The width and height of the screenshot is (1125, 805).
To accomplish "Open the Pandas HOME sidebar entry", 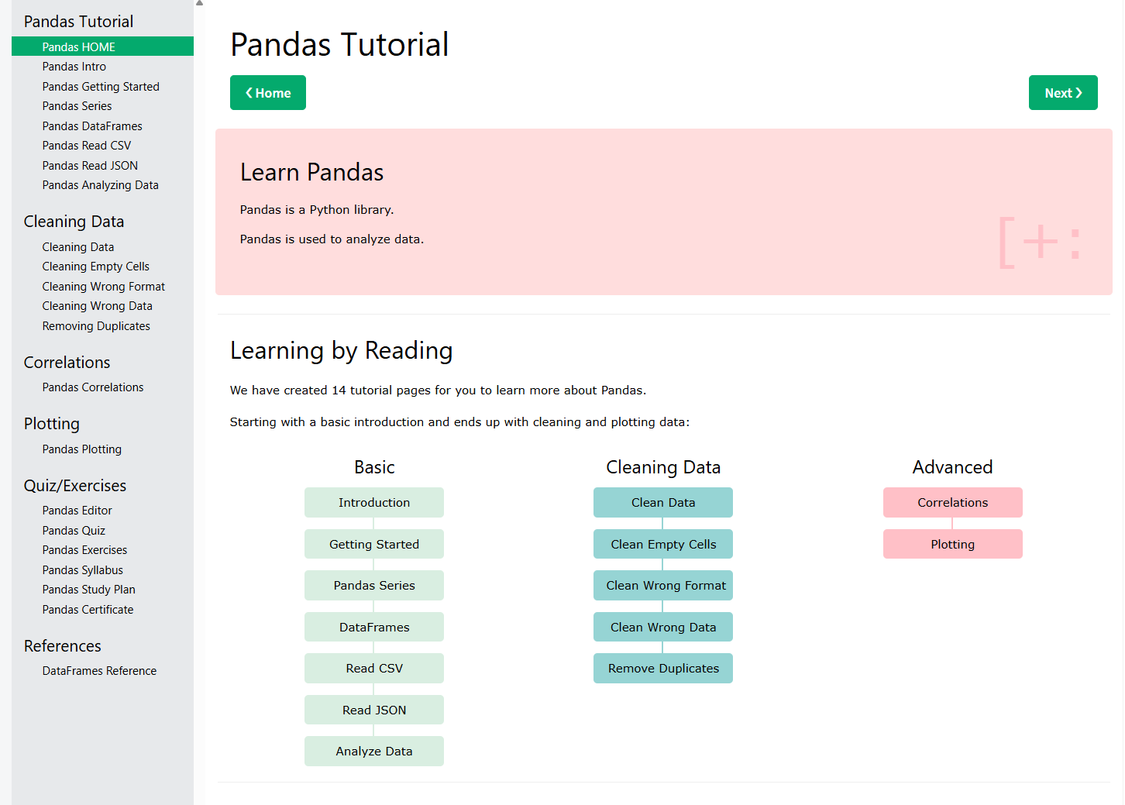I will pyautogui.click(x=78, y=46).
